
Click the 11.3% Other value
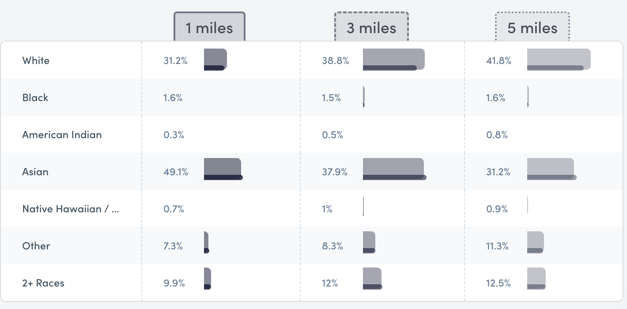click(497, 246)
